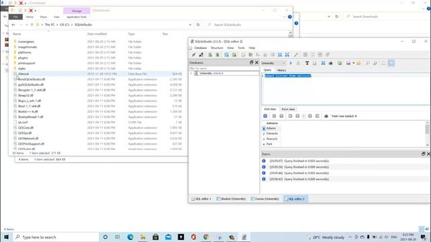Image resolution: width=431 pixels, height=242 pixels.
Task: Open Explorer recent locations dropdown
Action: click(x=27, y=25)
